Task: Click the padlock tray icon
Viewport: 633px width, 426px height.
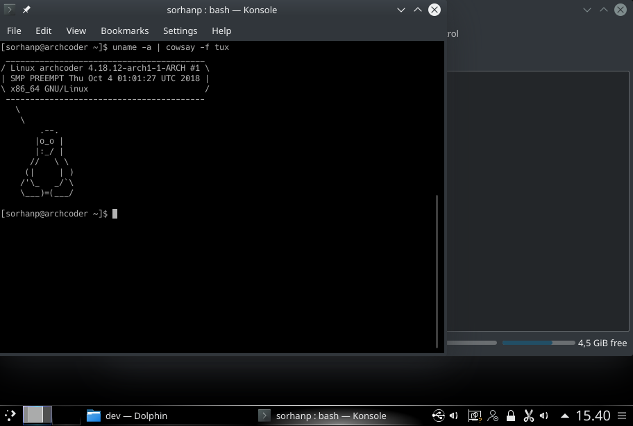Action: [511, 416]
